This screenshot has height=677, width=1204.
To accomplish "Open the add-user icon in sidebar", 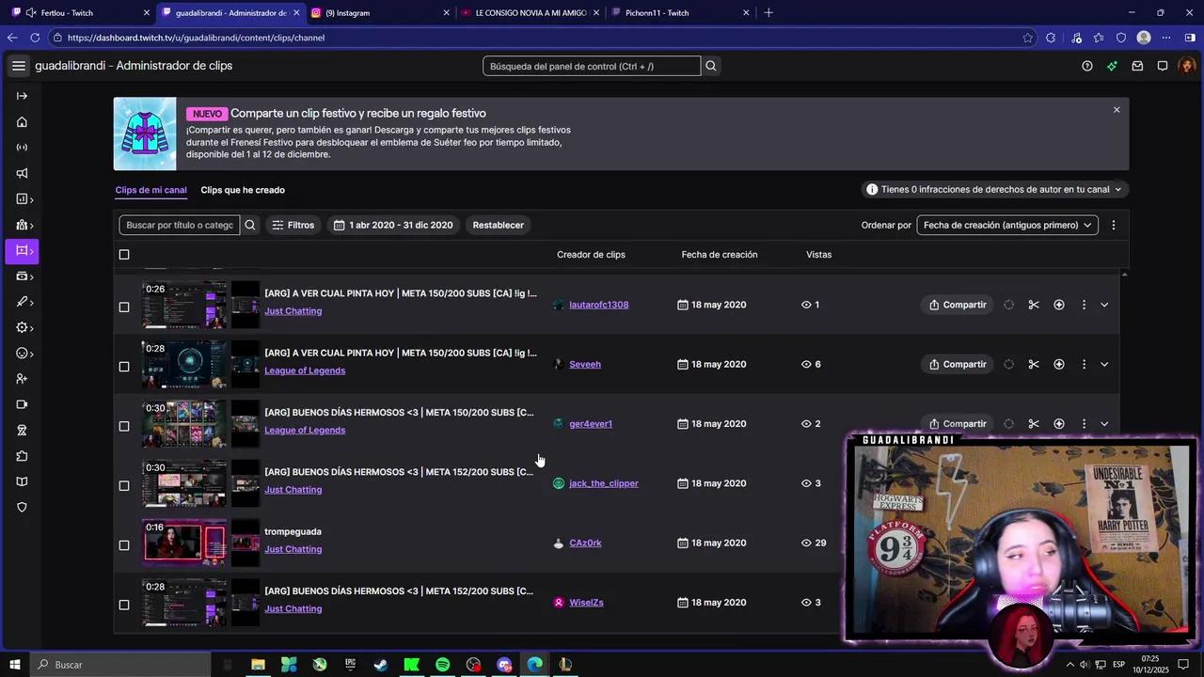I will coord(22,379).
